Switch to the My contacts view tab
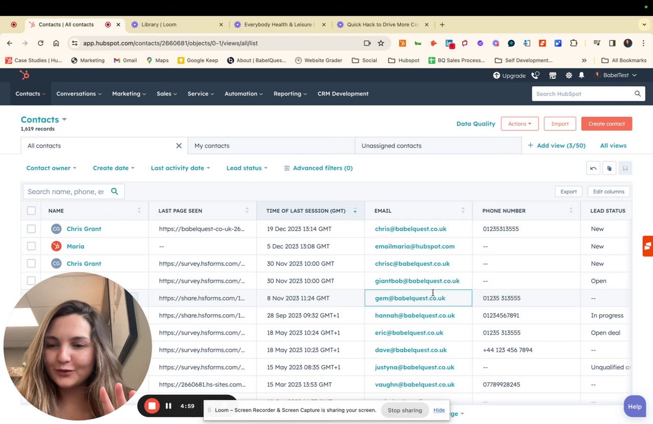This screenshot has width=653, height=424. pos(271,146)
